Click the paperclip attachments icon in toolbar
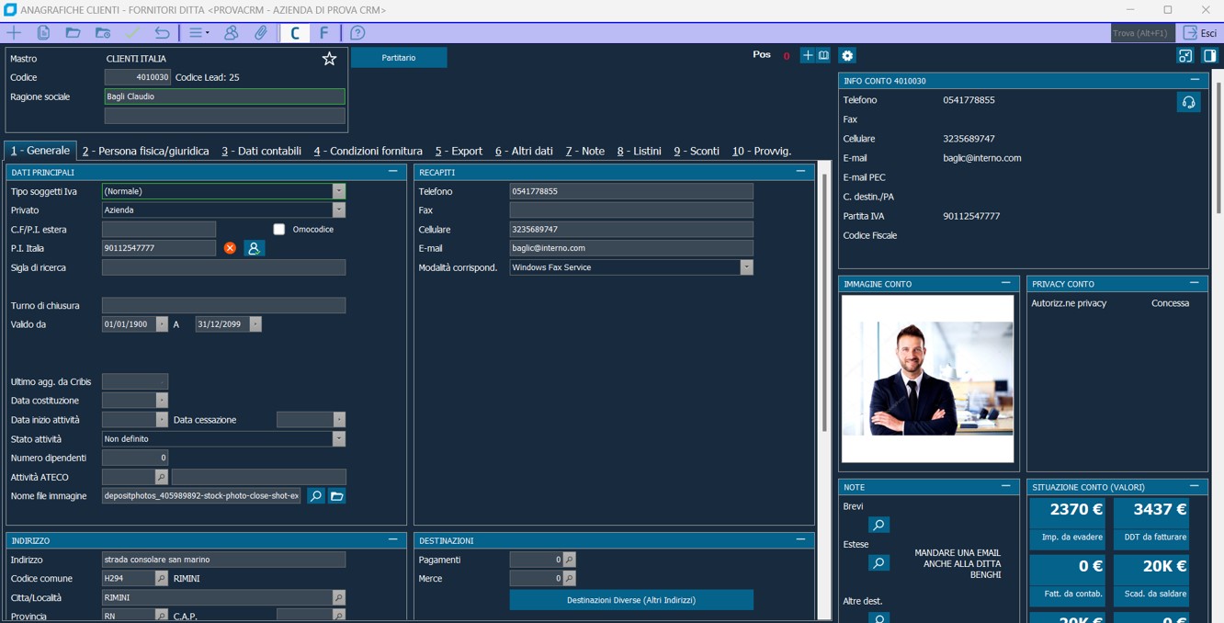Image resolution: width=1224 pixels, height=623 pixels. coord(261,33)
